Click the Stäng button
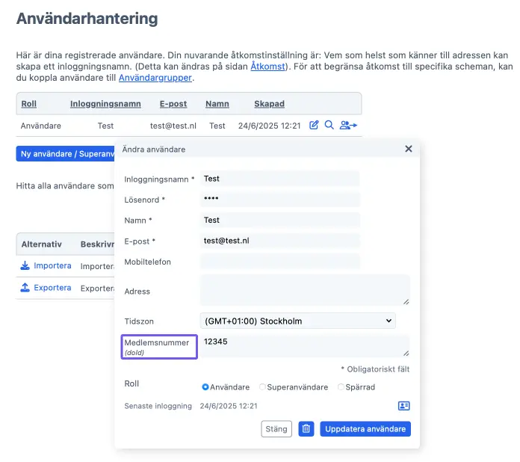This screenshot has width=520, height=462. (x=276, y=429)
